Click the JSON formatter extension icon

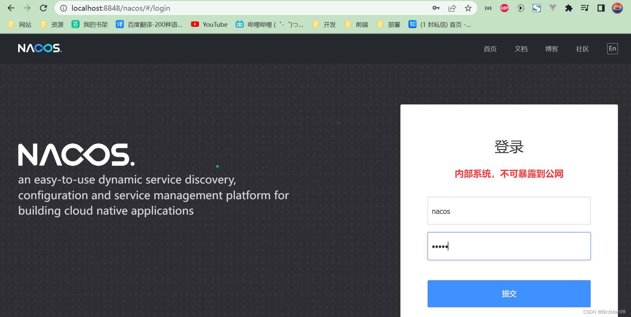(488, 8)
